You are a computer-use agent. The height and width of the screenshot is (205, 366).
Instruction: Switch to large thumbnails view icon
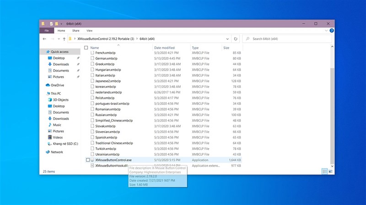(331, 171)
